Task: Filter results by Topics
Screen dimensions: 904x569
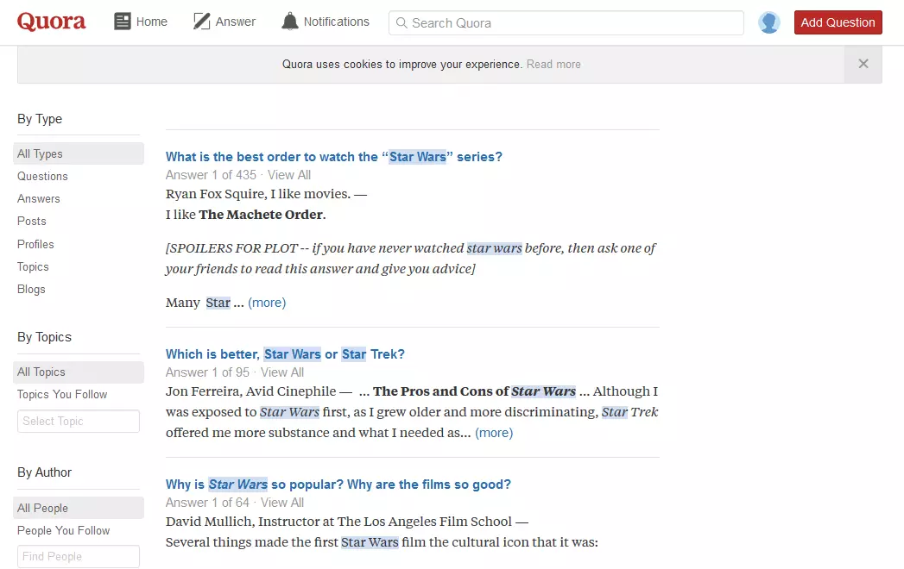Action: [33, 266]
